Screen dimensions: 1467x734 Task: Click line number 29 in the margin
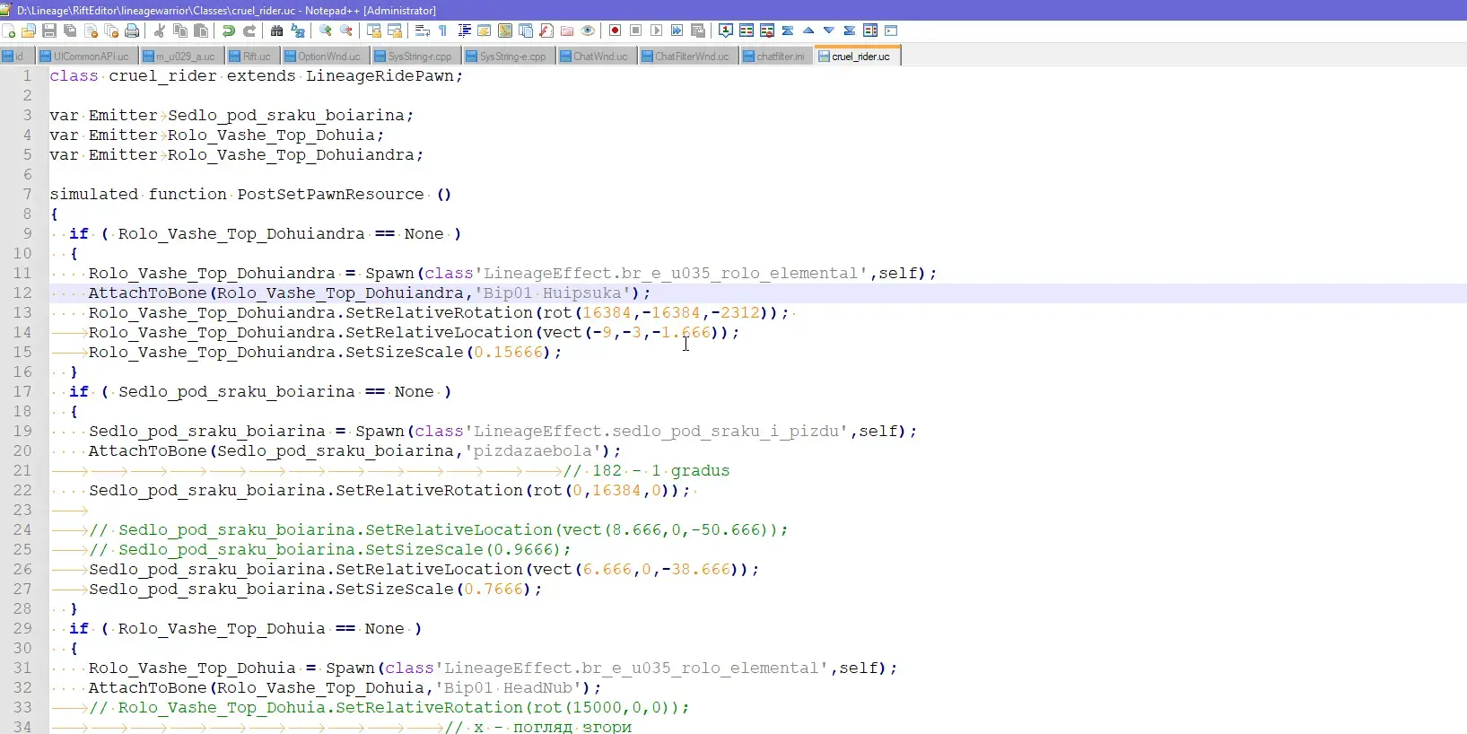coord(22,629)
